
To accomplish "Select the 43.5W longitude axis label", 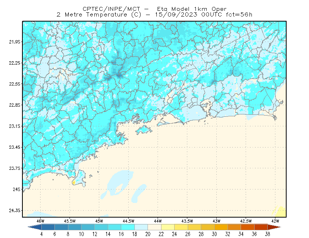I will point(187,221).
